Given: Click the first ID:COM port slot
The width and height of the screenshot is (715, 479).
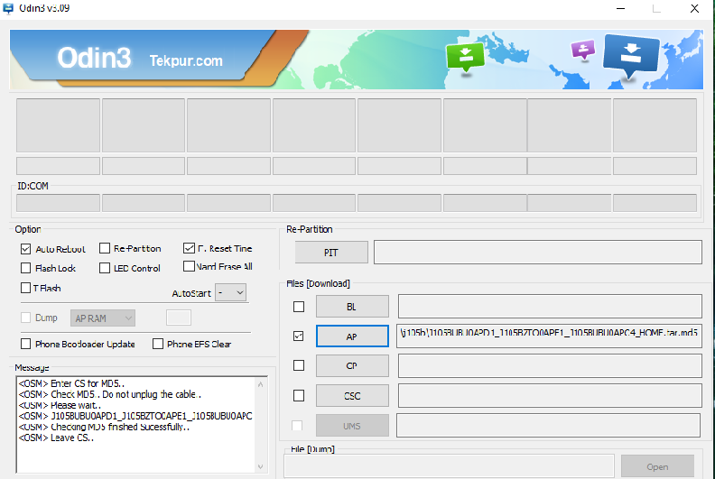Looking at the screenshot, I should click(58, 203).
